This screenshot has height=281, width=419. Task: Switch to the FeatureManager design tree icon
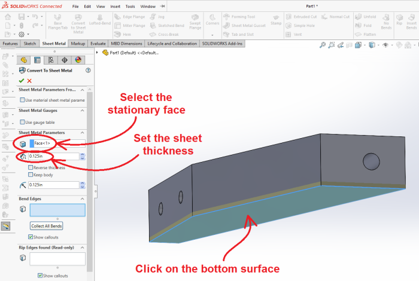click(x=23, y=60)
